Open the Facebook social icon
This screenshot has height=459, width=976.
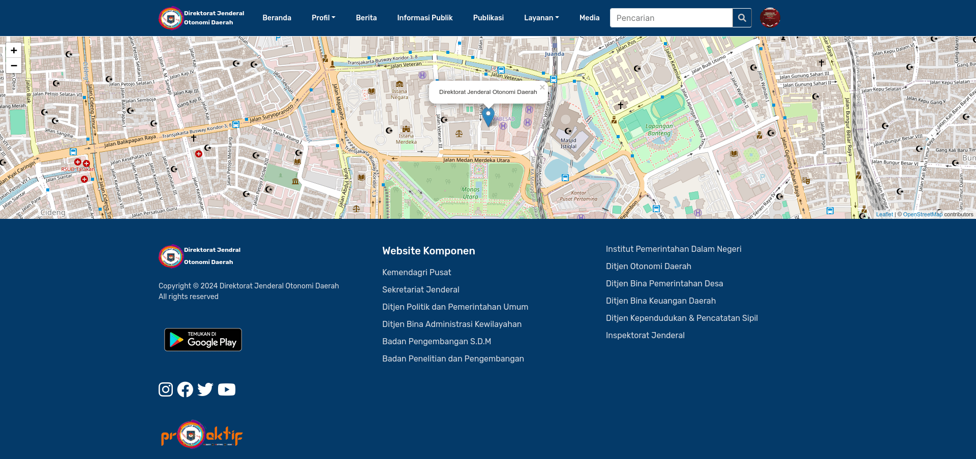tap(185, 389)
